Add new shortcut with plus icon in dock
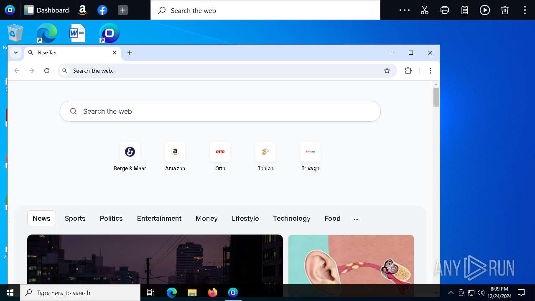535x301 pixels. [123, 10]
